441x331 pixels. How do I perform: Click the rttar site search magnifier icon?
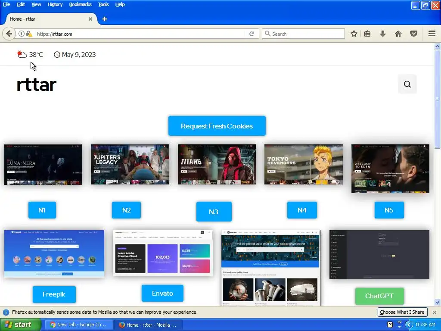point(407,84)
